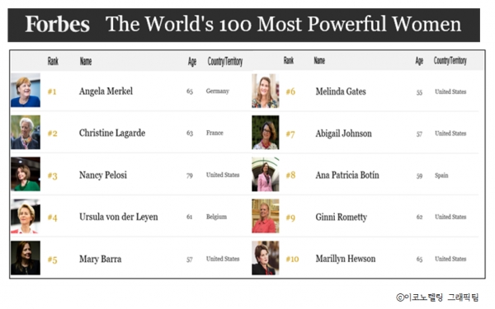This screenshot has height=309, width=495.
Task: Open Ana Patricia Botín's photo
Action: pos(266,175)
